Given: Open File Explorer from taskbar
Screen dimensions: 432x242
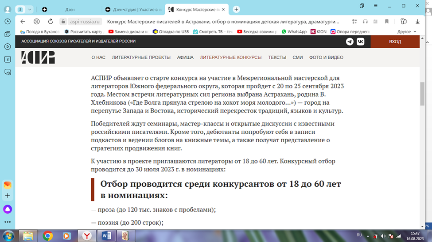Looking at the screenshot, I should (x=28, y=236).
